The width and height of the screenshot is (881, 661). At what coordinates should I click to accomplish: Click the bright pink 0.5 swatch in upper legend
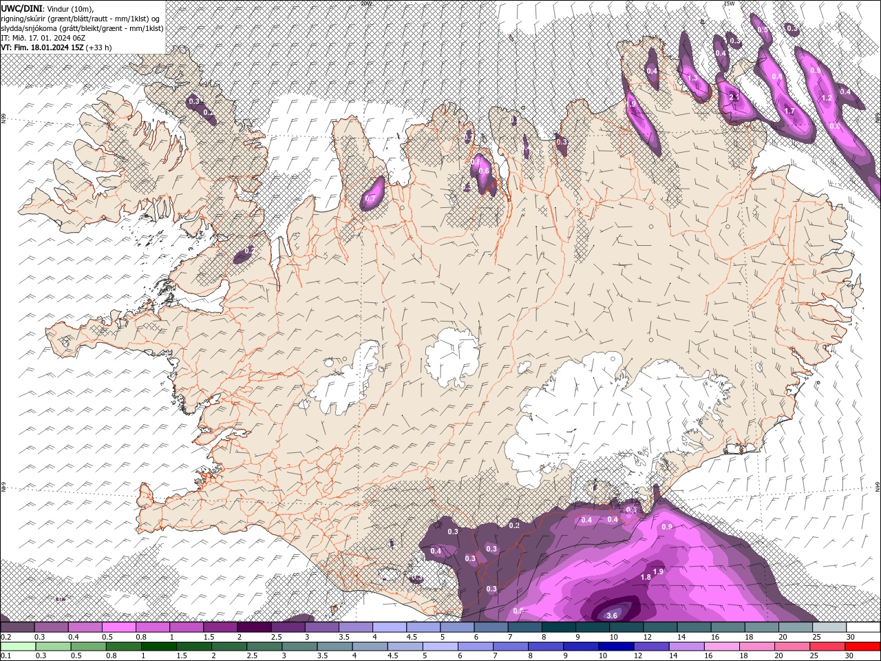tap(118, 628)
